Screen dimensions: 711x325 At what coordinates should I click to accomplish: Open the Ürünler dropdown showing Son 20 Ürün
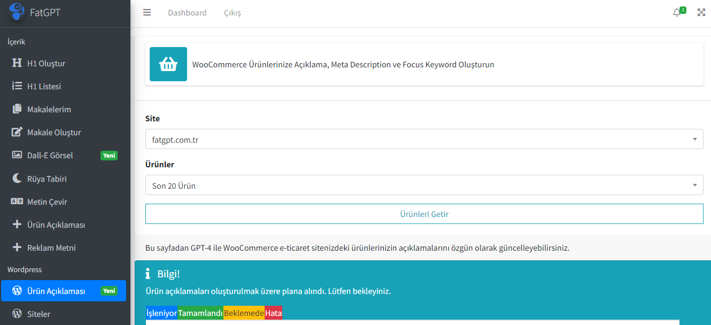pyautogui.click(x=424, y=185)
